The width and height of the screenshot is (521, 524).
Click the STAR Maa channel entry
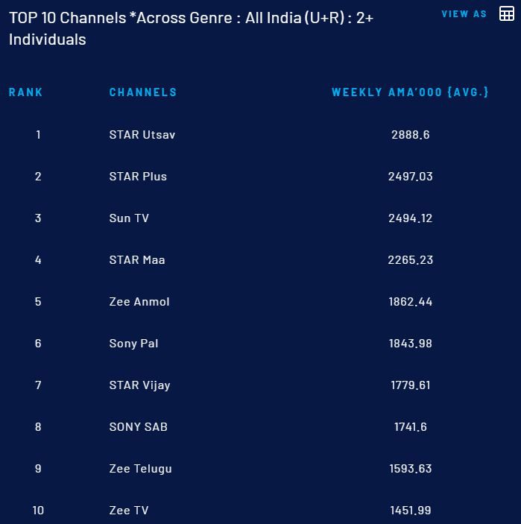(137, 260)
